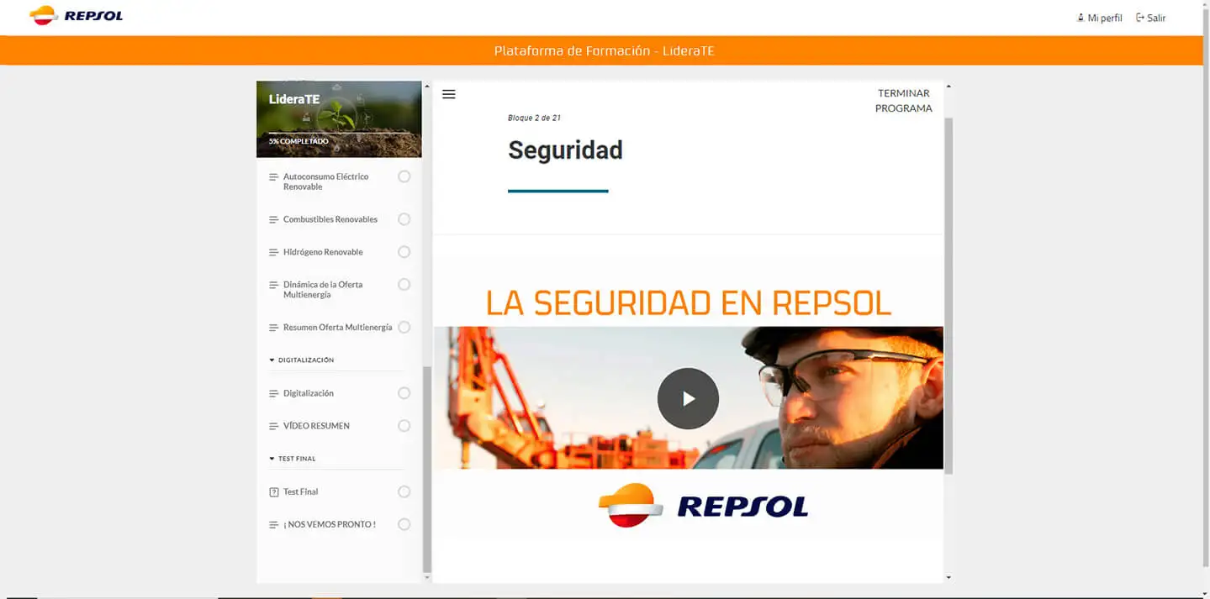Click the question-mark icon beside Test Final

[273, 491]
